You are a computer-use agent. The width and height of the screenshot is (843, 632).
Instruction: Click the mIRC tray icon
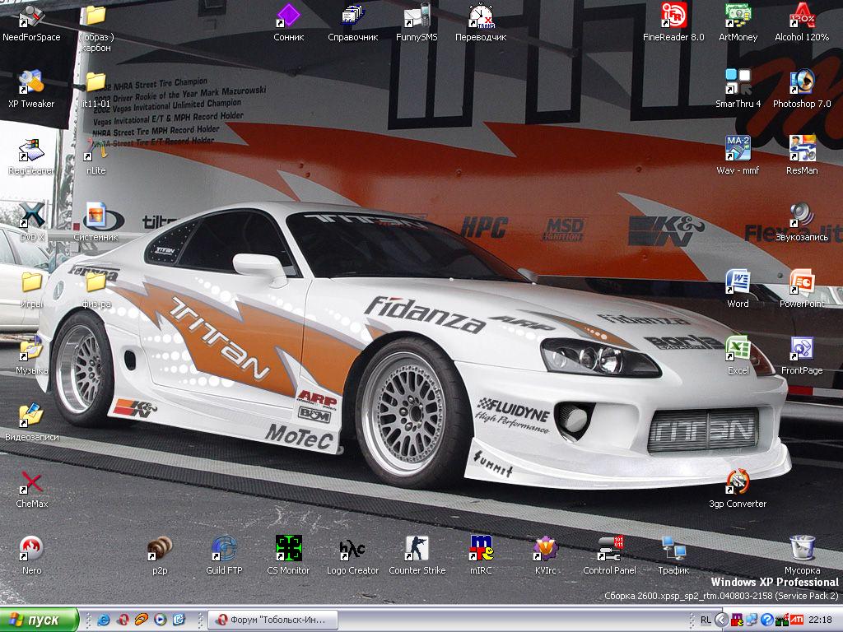737,620
